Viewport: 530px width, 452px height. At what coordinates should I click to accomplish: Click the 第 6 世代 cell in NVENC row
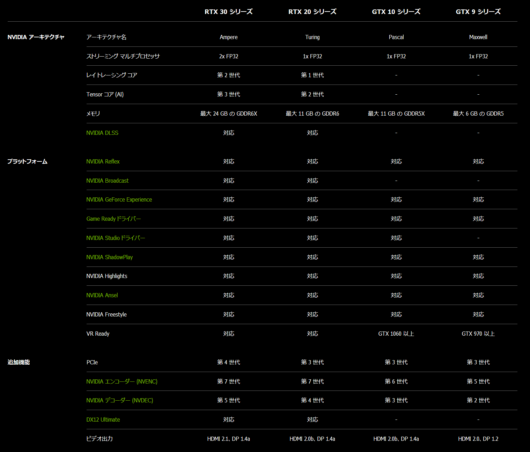pos(396,381)
